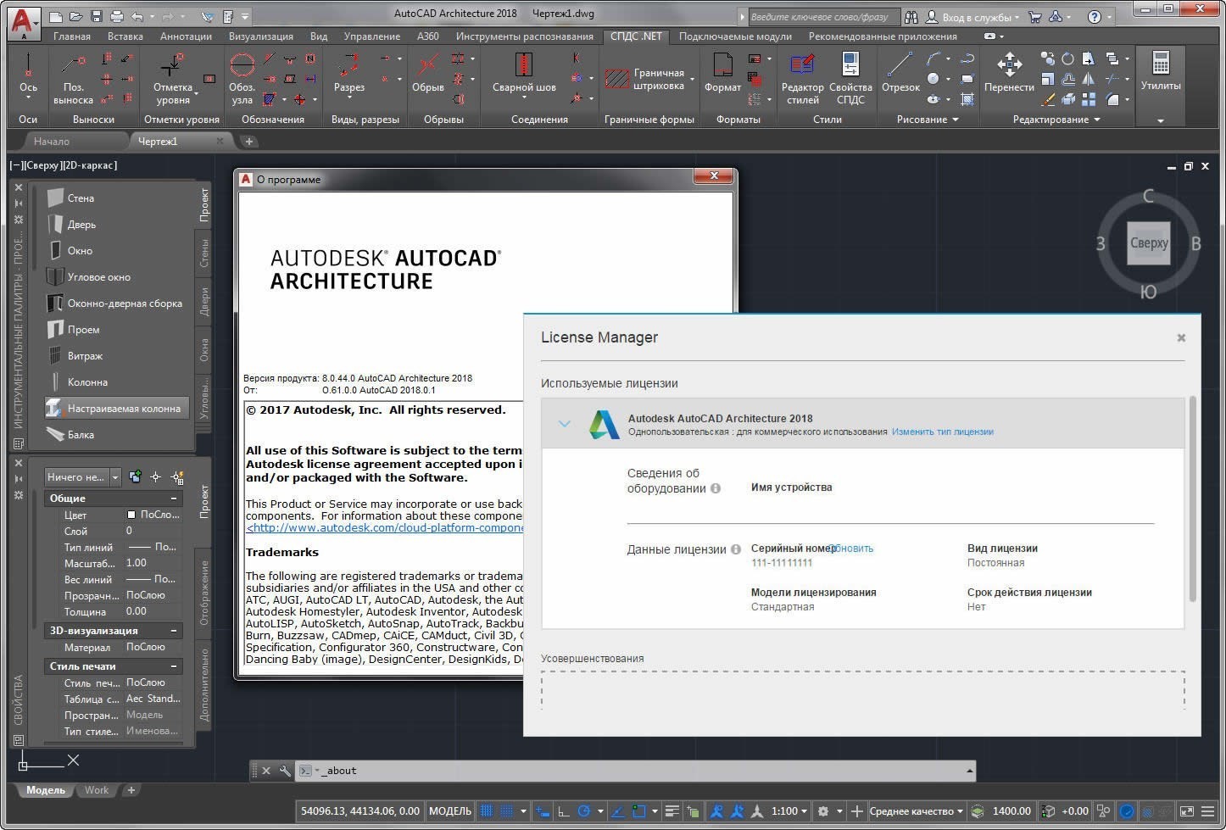Open Редактор стилей

point(802,78)
